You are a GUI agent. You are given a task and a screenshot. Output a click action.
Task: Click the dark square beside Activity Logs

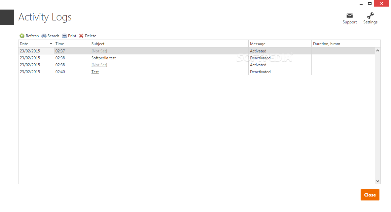point(7,17)
